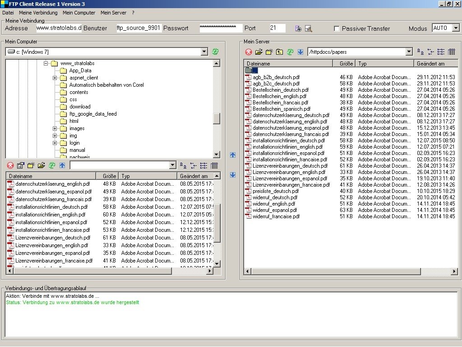462x347 pixels.
Task: Switch server file list to details view
Action: (x=452, y=52)
